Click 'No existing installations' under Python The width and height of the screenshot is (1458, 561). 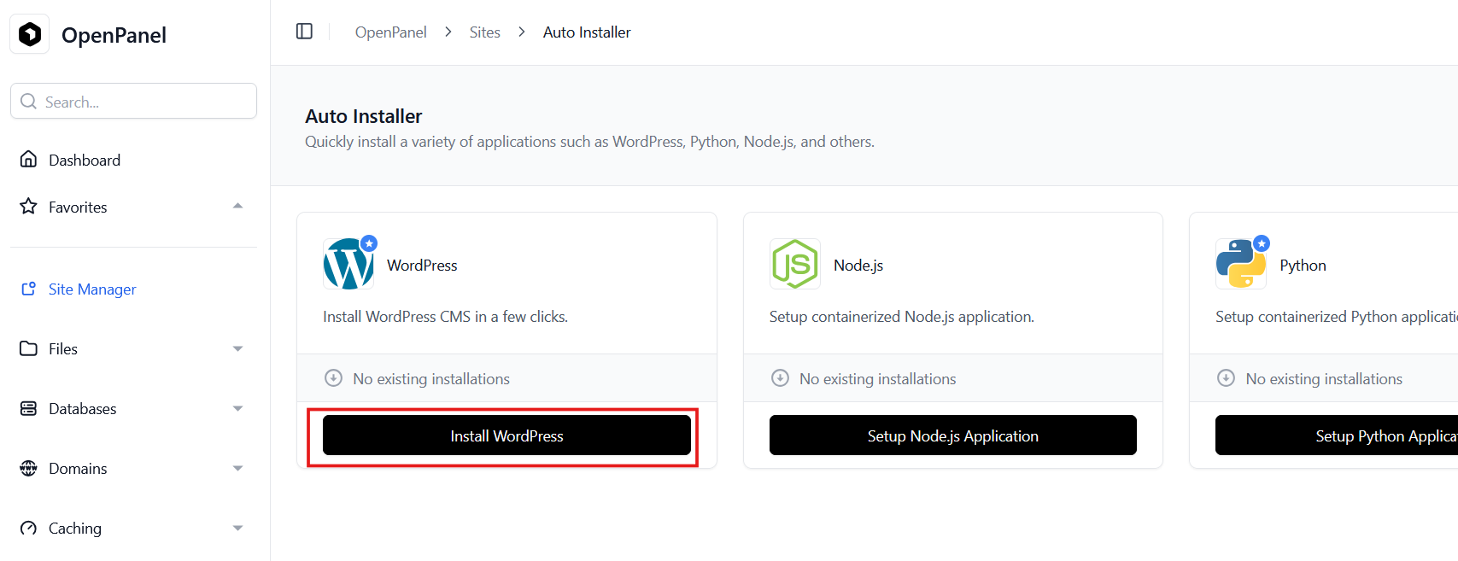pos(1324,379)
